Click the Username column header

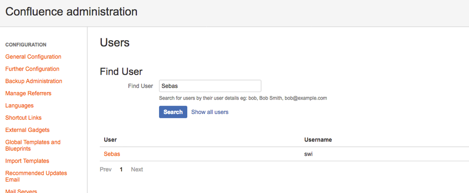coord(318,140)
